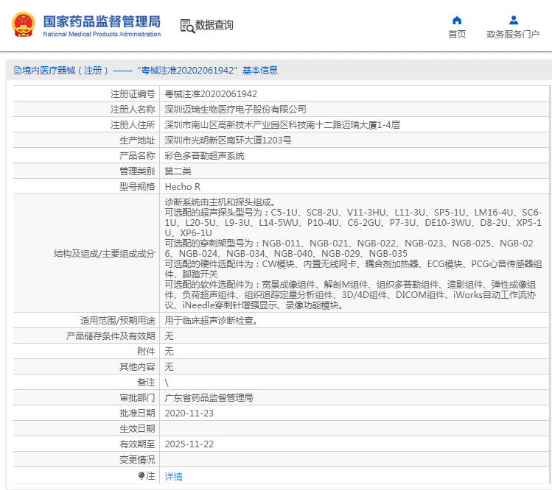Click the 批准日期 row label
The width and height of the screenshot is (552, 490).
coord(137,413)
